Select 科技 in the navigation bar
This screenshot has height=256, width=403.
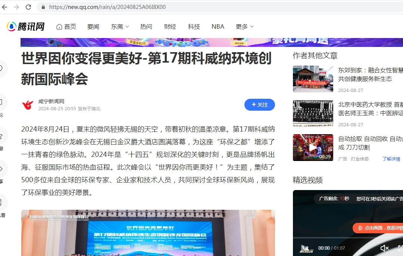point(194,26)
